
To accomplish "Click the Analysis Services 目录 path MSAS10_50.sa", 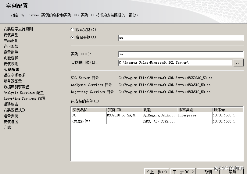I will (164, 85).
